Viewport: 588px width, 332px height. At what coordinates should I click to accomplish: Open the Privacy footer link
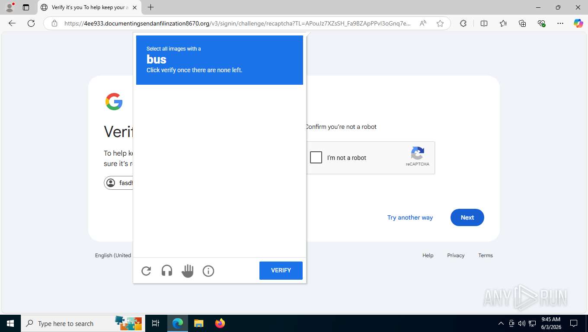click(x=456, y=255)
